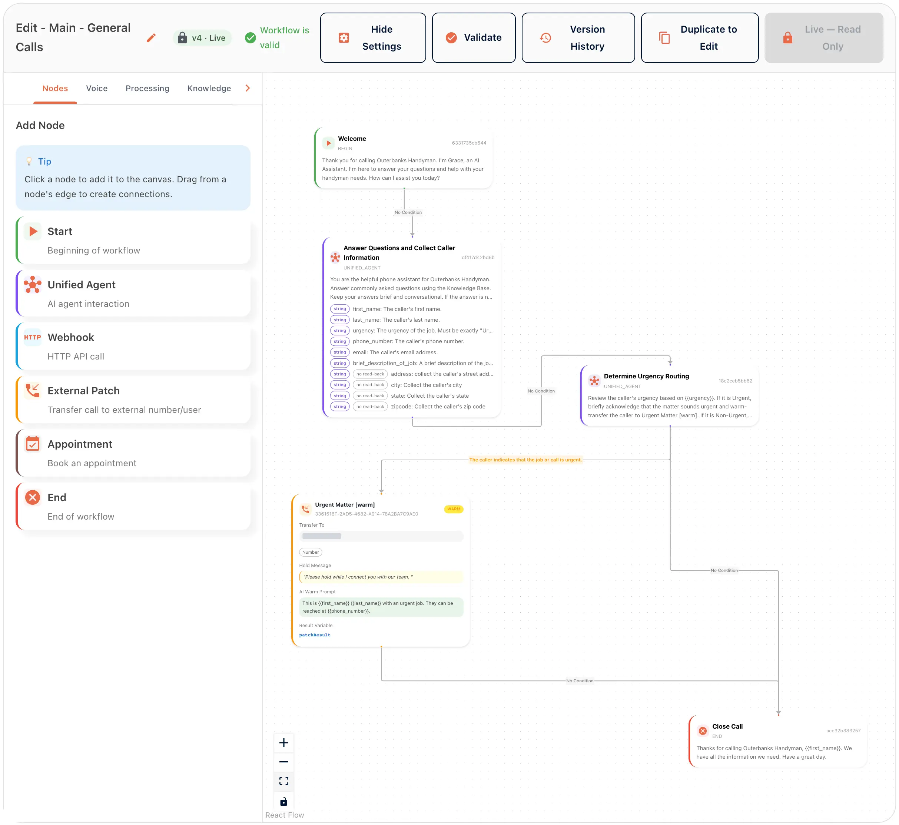Click the green checkmark validity icon
This screenshot has width=899, height=825.
click(x=251, y=38)
